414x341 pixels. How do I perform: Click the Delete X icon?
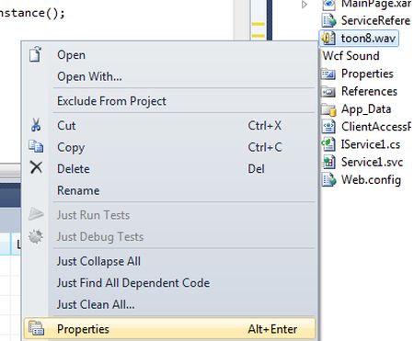pos(36,167)
